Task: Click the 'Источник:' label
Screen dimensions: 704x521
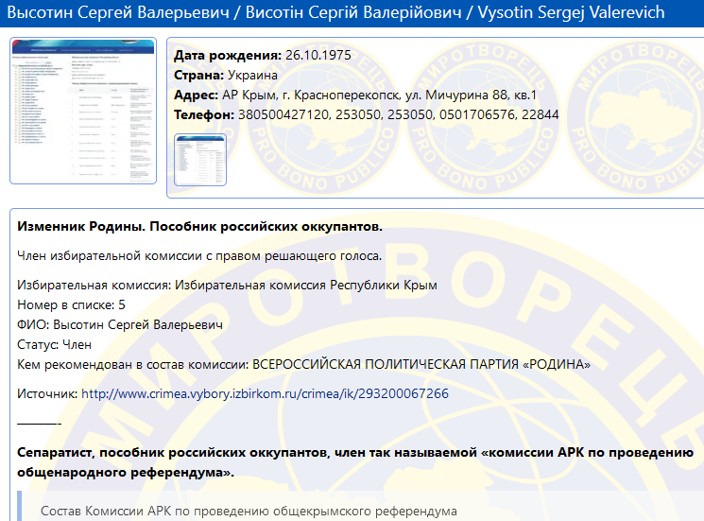Action: pyautogui.click(x=47, y=394)
